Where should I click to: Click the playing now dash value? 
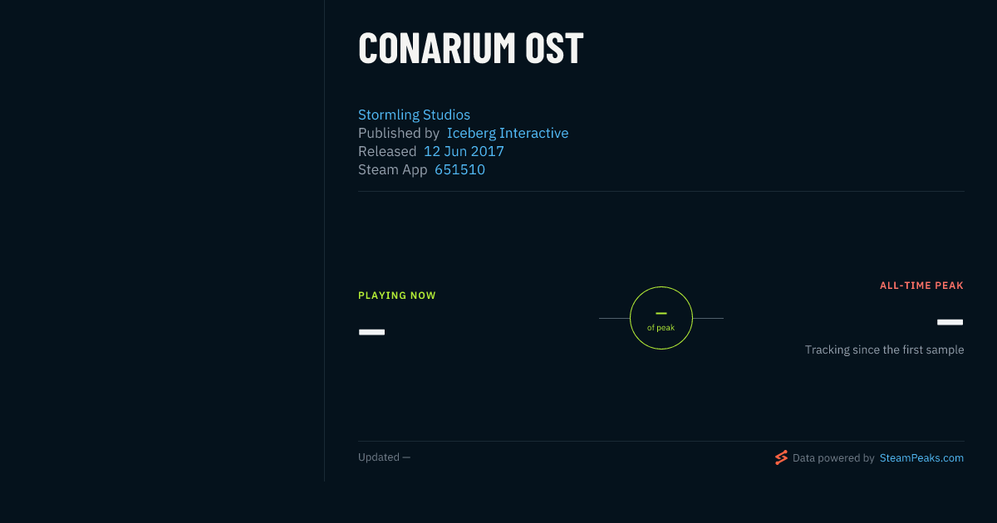pyautogui.click(x=371, y=332)
